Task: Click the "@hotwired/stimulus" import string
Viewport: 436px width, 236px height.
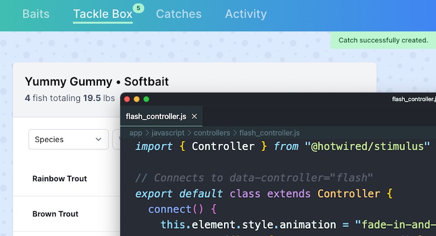Action: pos(367,146)
